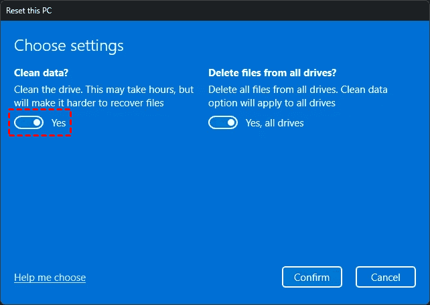This screenshot has width=430, height=305.
Task: Click the empty title bar area right of title
Action: tap(234, 11)
